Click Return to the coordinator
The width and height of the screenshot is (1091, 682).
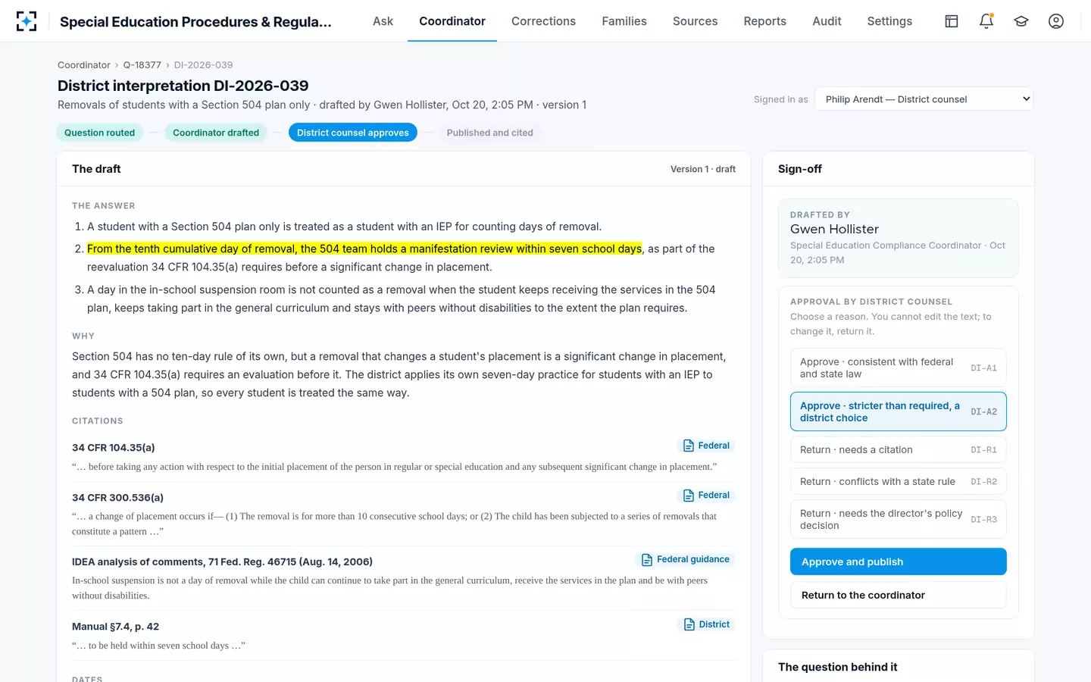899,595
